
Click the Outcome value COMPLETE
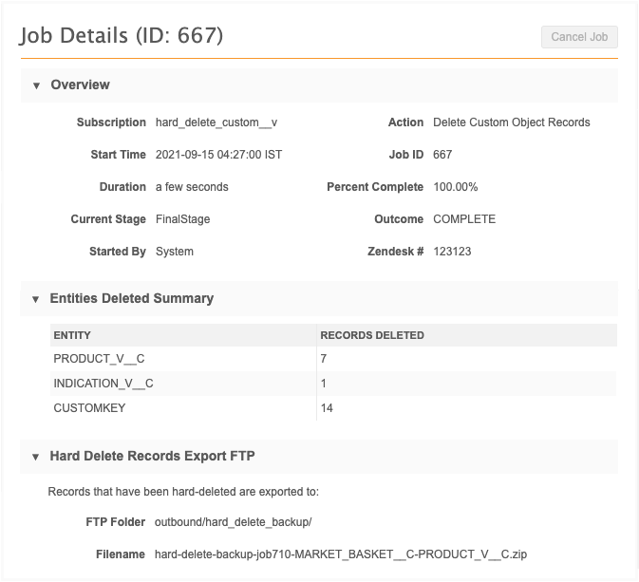pyautogui.click(x=464, y=219)
